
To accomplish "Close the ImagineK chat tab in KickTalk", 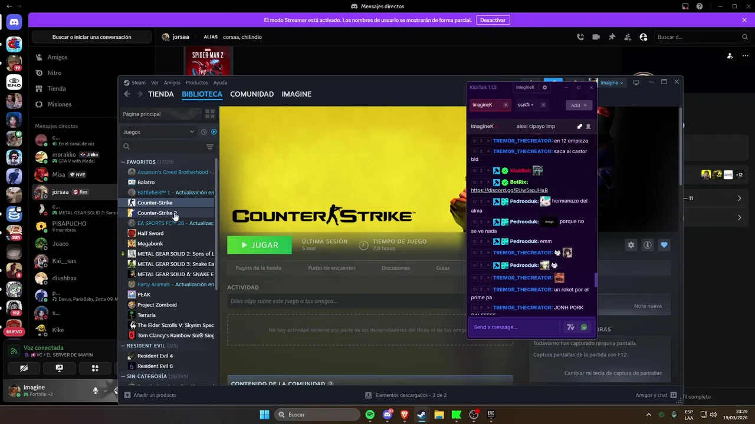I will tap(505, 105).
